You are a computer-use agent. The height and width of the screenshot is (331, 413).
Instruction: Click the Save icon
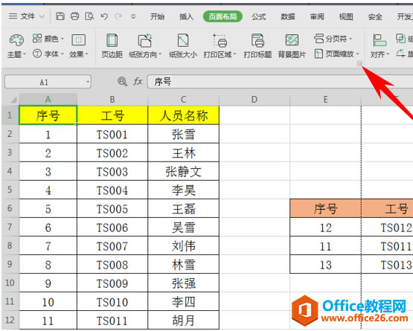pos(60,16)
